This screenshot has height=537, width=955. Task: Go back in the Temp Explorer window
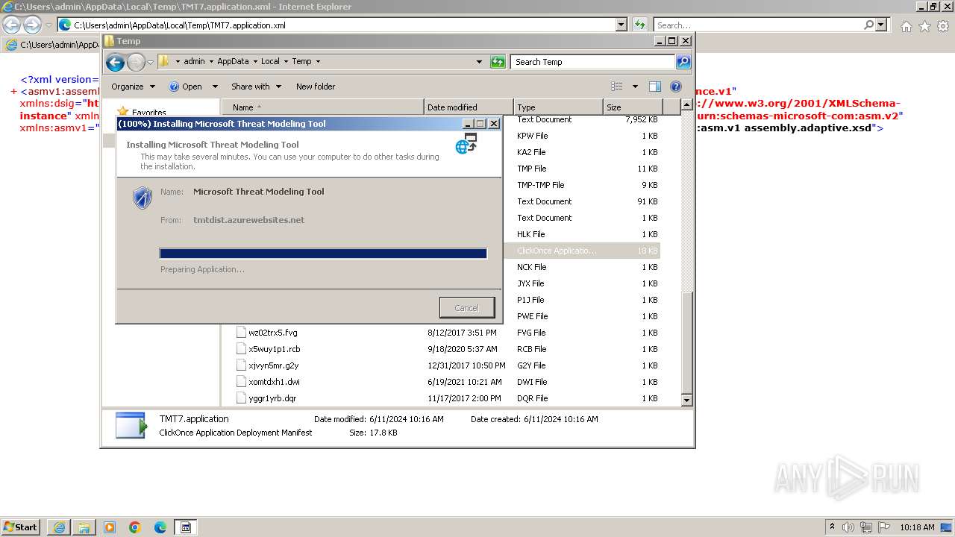pos(114,62)
